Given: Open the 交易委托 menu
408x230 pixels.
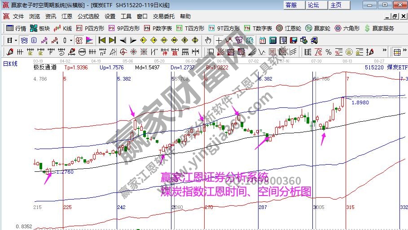Looking at the screenshot, I should 164,17.
